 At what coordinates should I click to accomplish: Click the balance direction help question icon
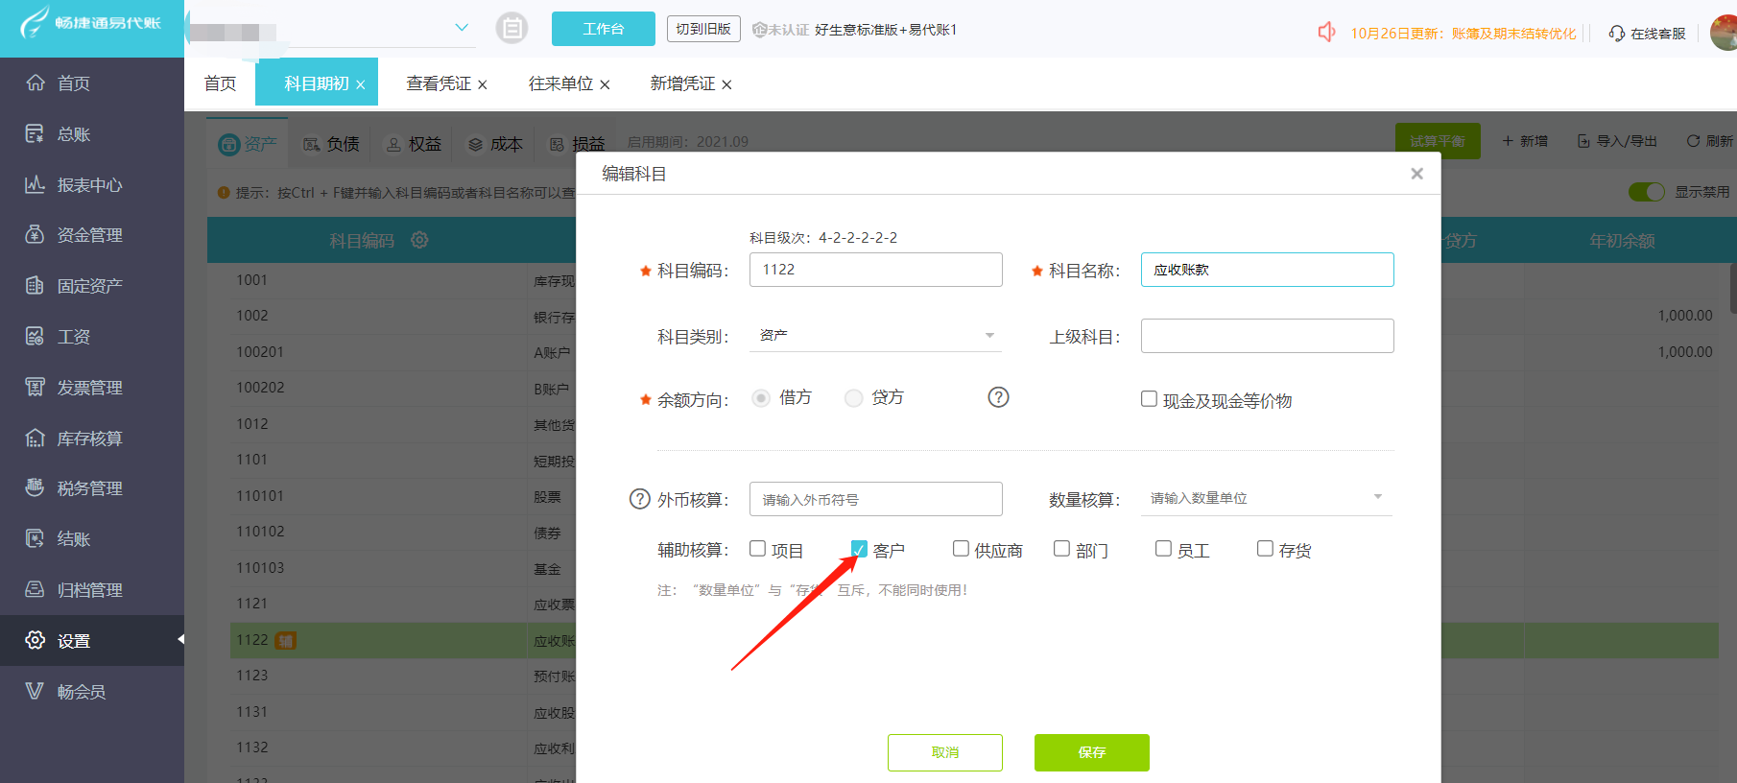(x=998, y=397)
